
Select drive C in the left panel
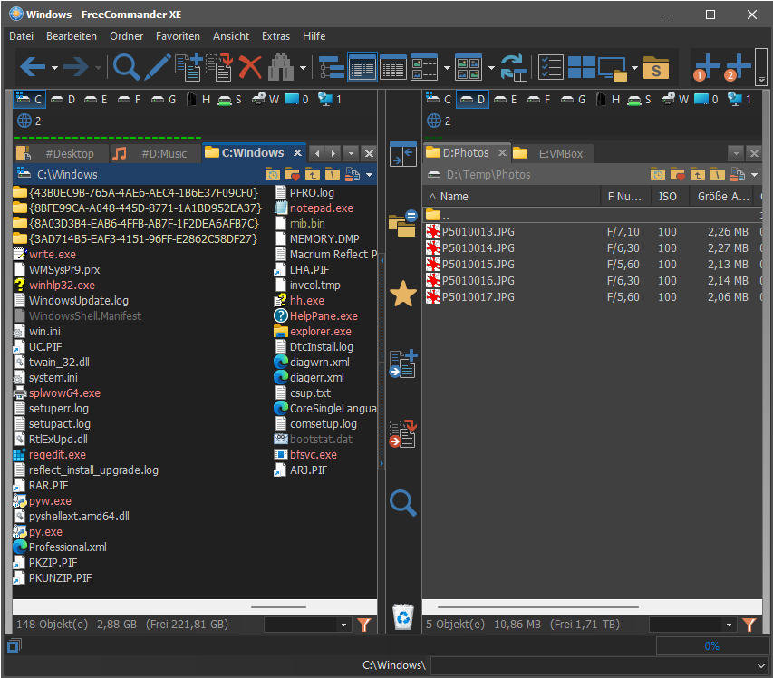pyautogui.click(x=29, y=99)
